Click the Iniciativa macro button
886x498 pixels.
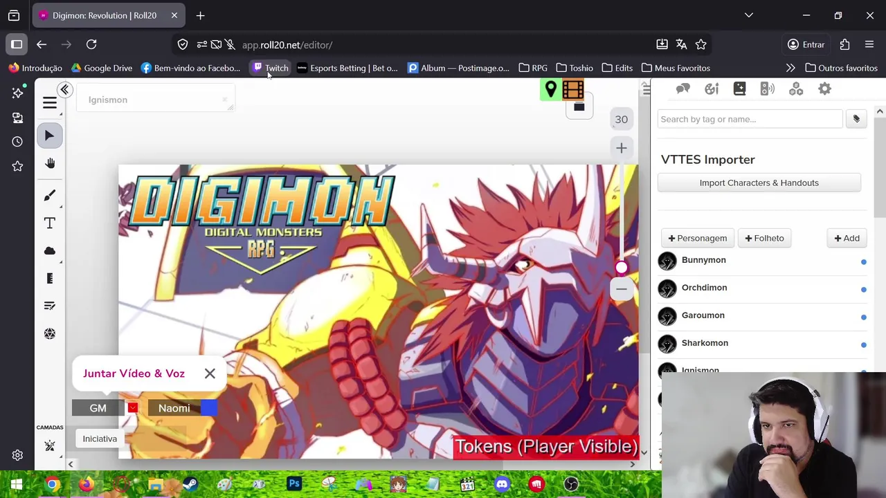pos(100,439)
